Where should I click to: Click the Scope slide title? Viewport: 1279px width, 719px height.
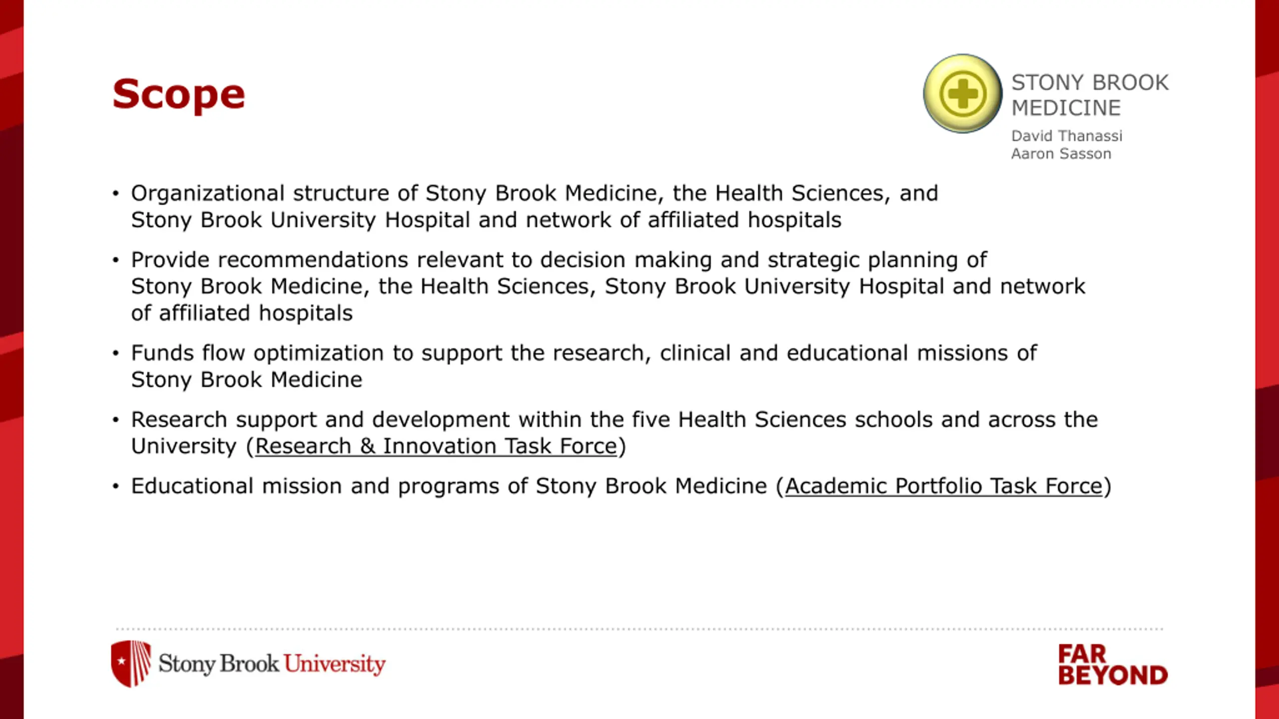[x=178, y=94]
